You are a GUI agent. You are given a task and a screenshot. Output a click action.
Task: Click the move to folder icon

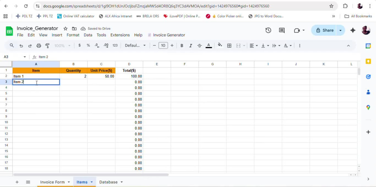coord(74,29)
